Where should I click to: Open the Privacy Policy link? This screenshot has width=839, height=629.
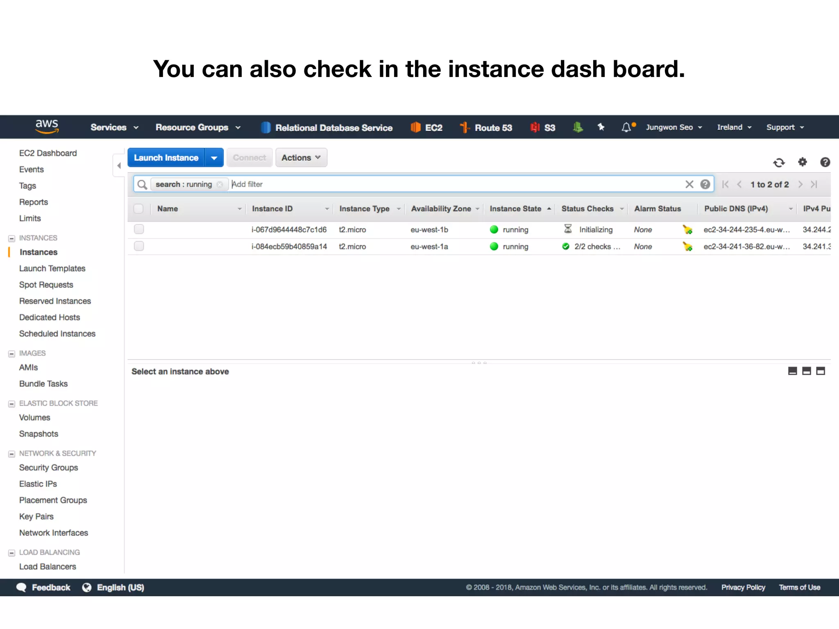coord(743,587)
